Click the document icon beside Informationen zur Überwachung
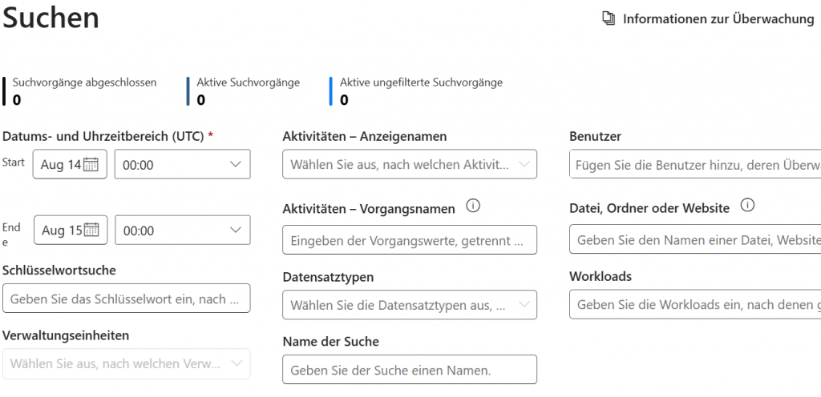The width and height of the screenshot is (821, 397). (609, 18)
